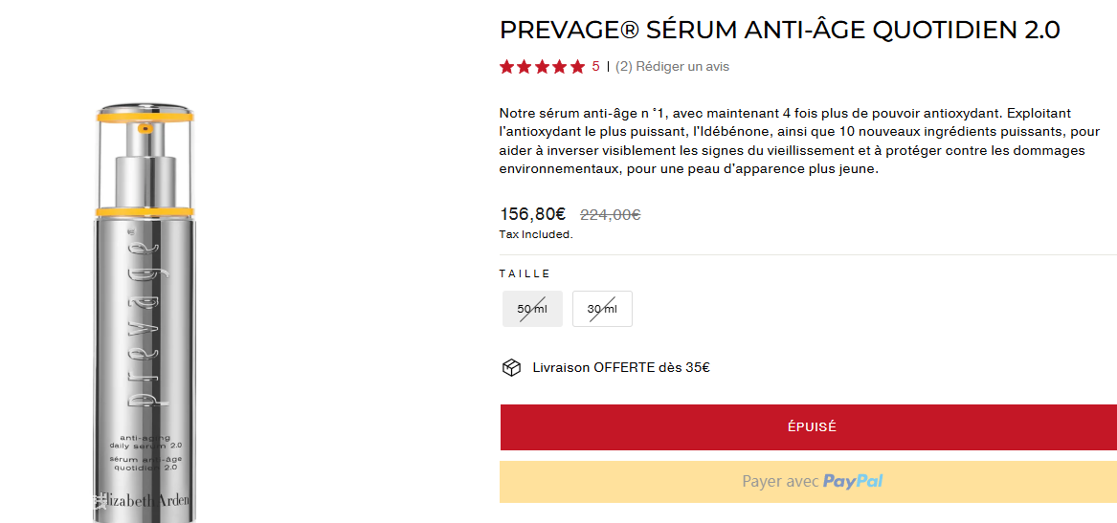Image resolution: width=1117 pixels, height=523 pixels.
Task: Click the second rating star
Action: [525, 67]
